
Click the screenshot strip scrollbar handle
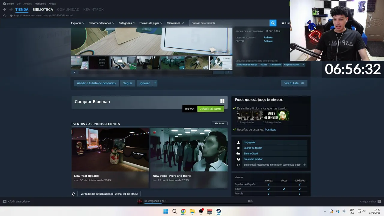218,72
